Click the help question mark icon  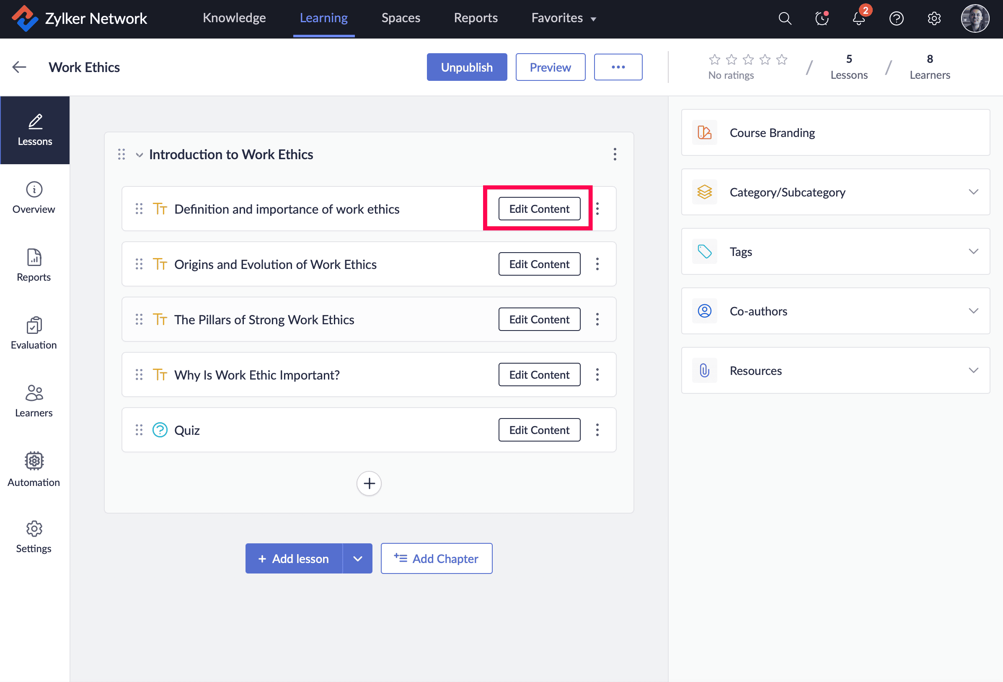[897, 18]
